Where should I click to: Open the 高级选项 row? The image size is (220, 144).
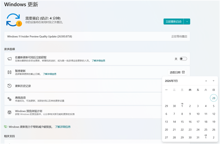(83, 99)
